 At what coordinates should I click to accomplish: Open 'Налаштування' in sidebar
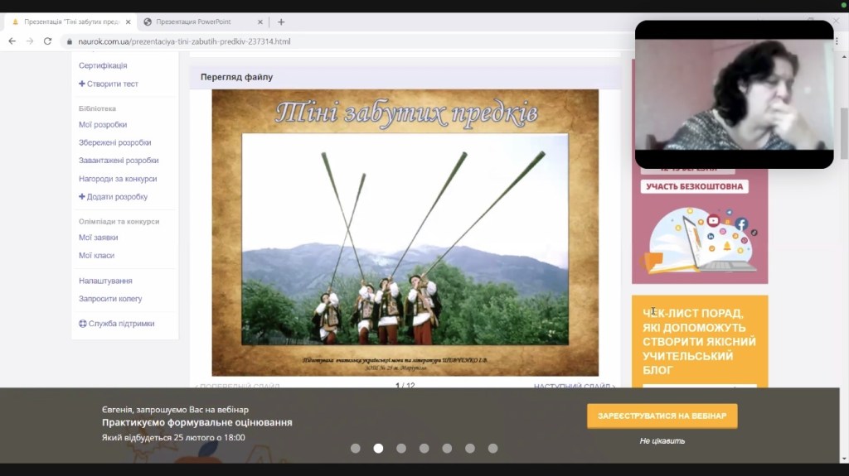click(105, 281)
